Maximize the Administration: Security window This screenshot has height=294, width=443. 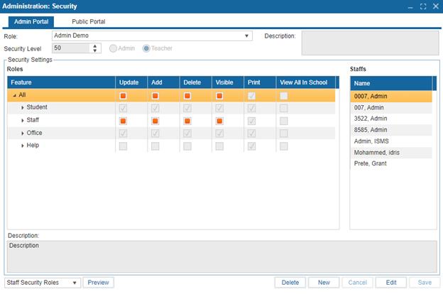(x=423, y=6)
